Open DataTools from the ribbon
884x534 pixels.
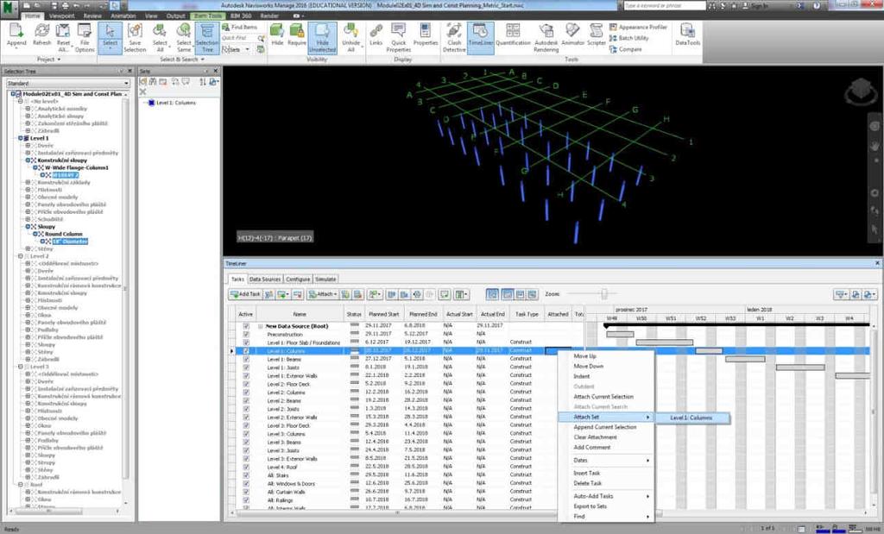pyautogui.click(x=687, y=35)
